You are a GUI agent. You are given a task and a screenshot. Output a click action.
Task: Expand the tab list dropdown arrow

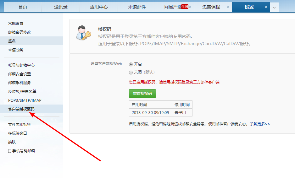click(274, 7)
